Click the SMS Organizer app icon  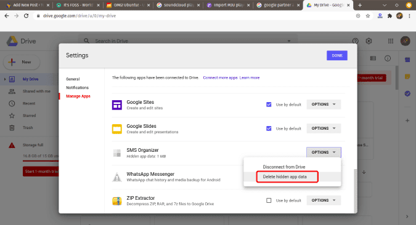(x=116, y=153)
